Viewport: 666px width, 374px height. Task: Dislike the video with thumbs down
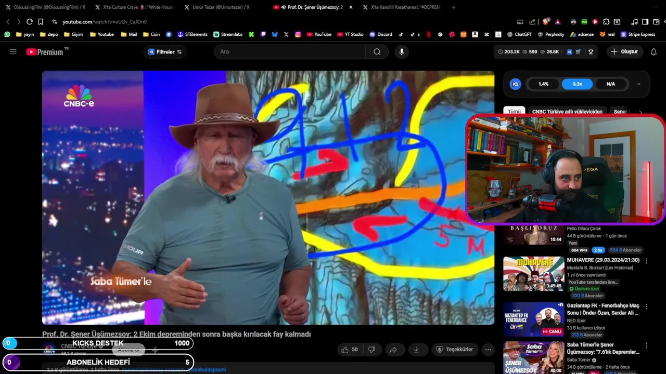click(372, 350)
